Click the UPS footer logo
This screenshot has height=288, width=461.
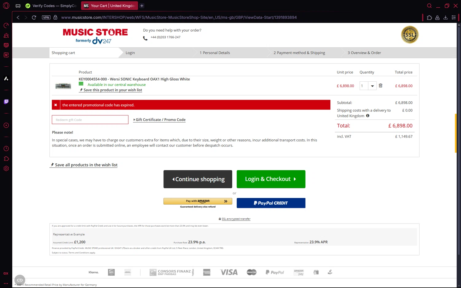click(111, 272)
